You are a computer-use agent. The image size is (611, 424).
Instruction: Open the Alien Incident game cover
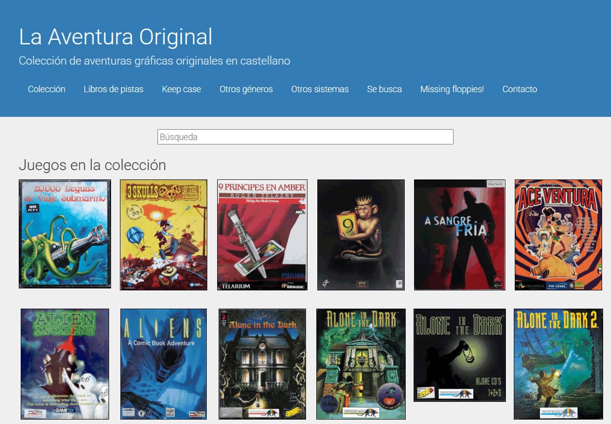pyautogui.click(x=65, y=364)
